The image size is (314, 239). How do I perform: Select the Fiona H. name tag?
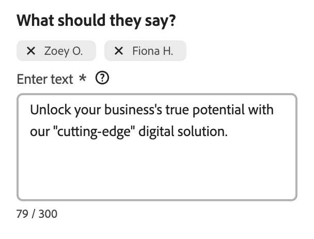[x=152, y=51]
